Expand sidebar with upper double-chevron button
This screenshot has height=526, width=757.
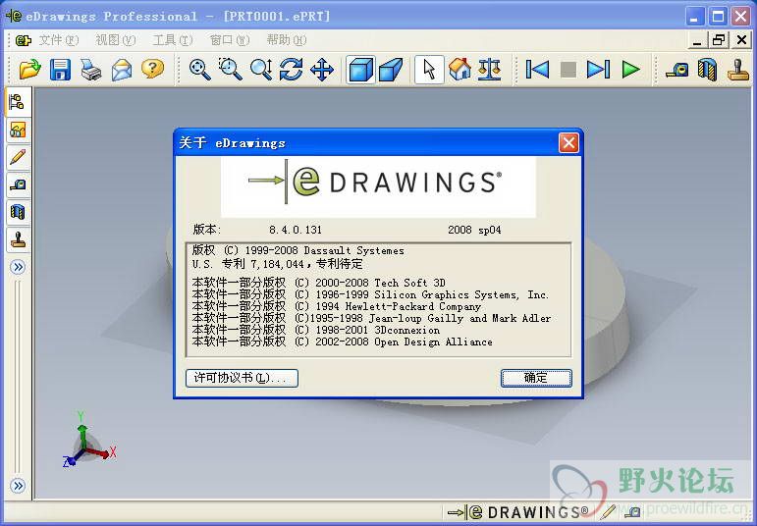18,267
